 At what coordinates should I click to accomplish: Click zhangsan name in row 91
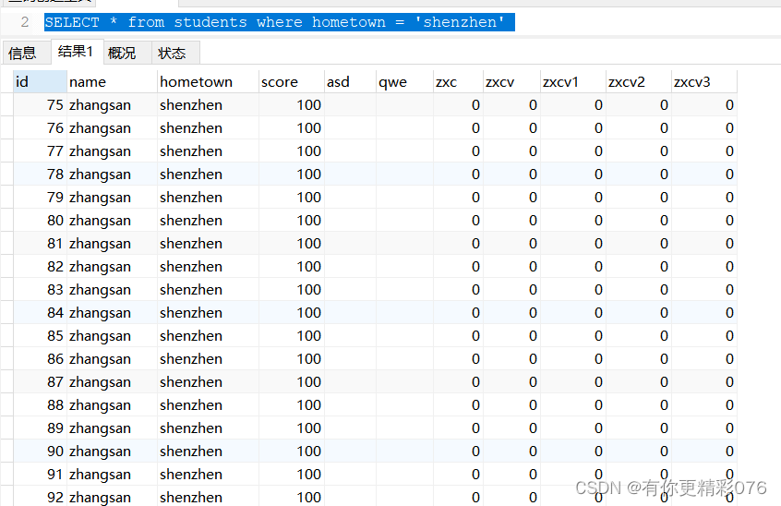pyautogui.click(x=112, y=474)
